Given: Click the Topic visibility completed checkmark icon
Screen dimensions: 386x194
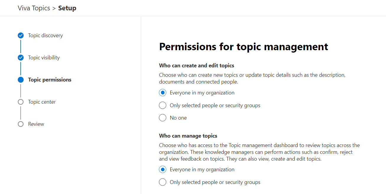Looking at the screenshot, I should pos(21,58).
